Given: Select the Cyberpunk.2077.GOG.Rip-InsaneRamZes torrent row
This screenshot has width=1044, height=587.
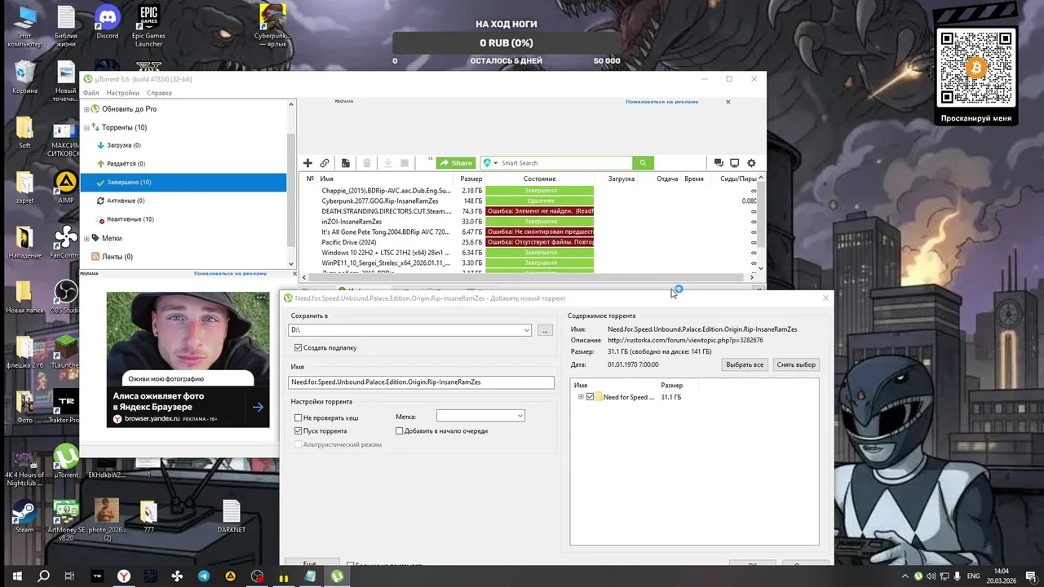Looking at the screenshot, I should tap(530, 201).
